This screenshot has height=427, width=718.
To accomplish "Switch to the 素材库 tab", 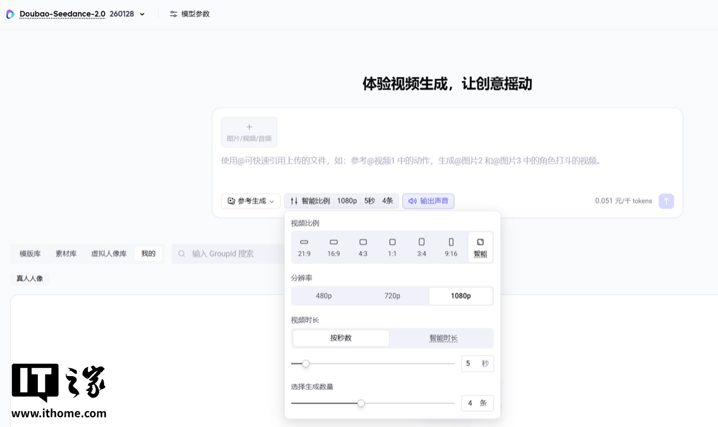I will (66, 253).
